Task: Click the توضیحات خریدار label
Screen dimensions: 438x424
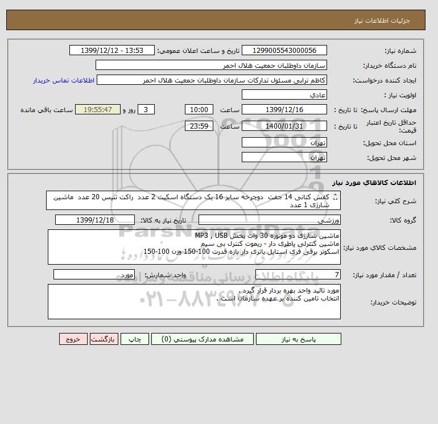Action: pos(393,302)
